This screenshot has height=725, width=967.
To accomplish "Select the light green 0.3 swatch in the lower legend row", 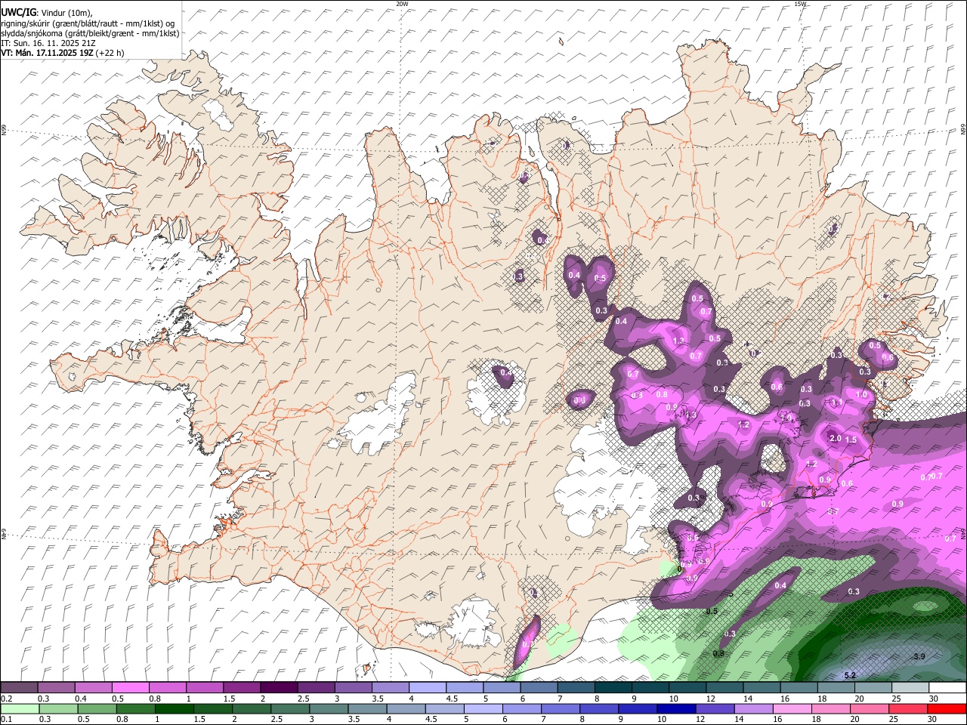I will tap(58, 708).
